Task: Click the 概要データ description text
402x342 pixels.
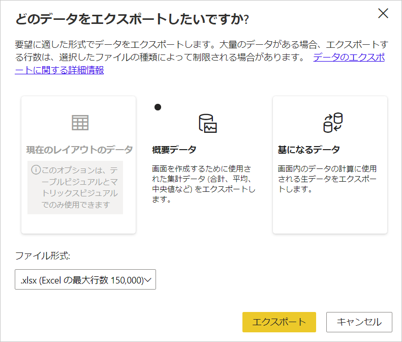Action: coord(203,184)
